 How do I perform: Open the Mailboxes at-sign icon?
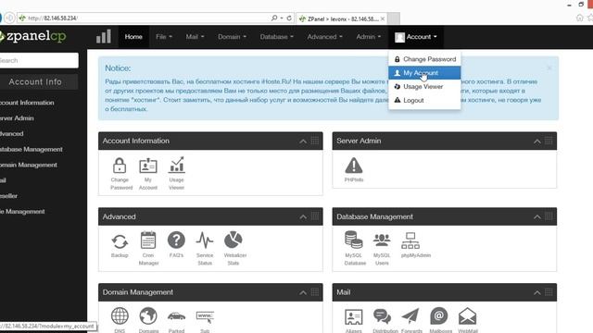438,316
